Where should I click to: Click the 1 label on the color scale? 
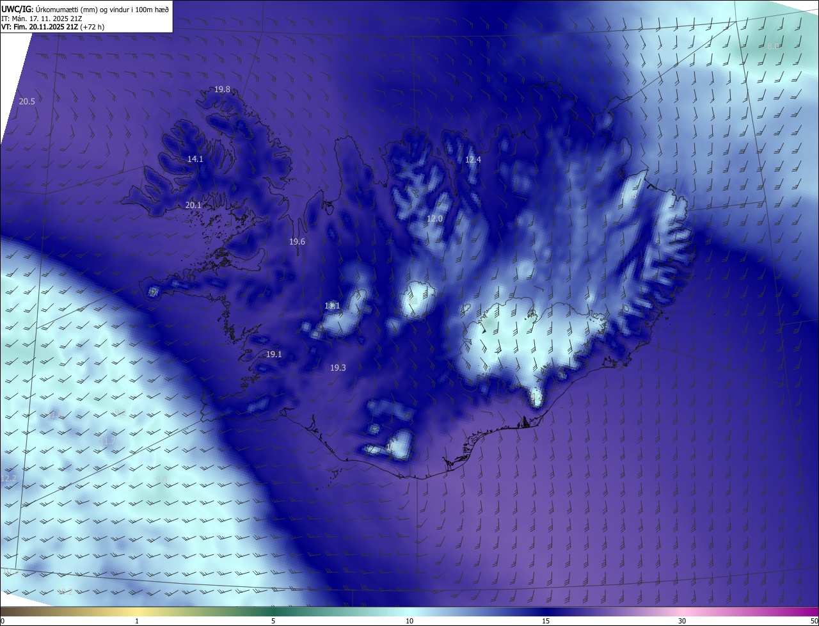(x=137, y=621)
